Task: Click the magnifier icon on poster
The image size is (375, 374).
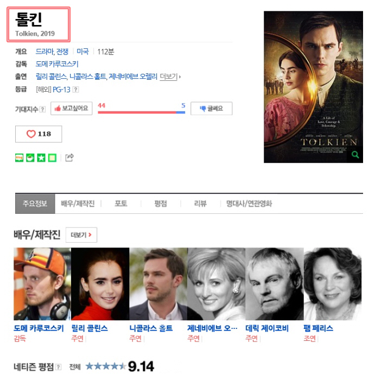Action: [355, 155]
